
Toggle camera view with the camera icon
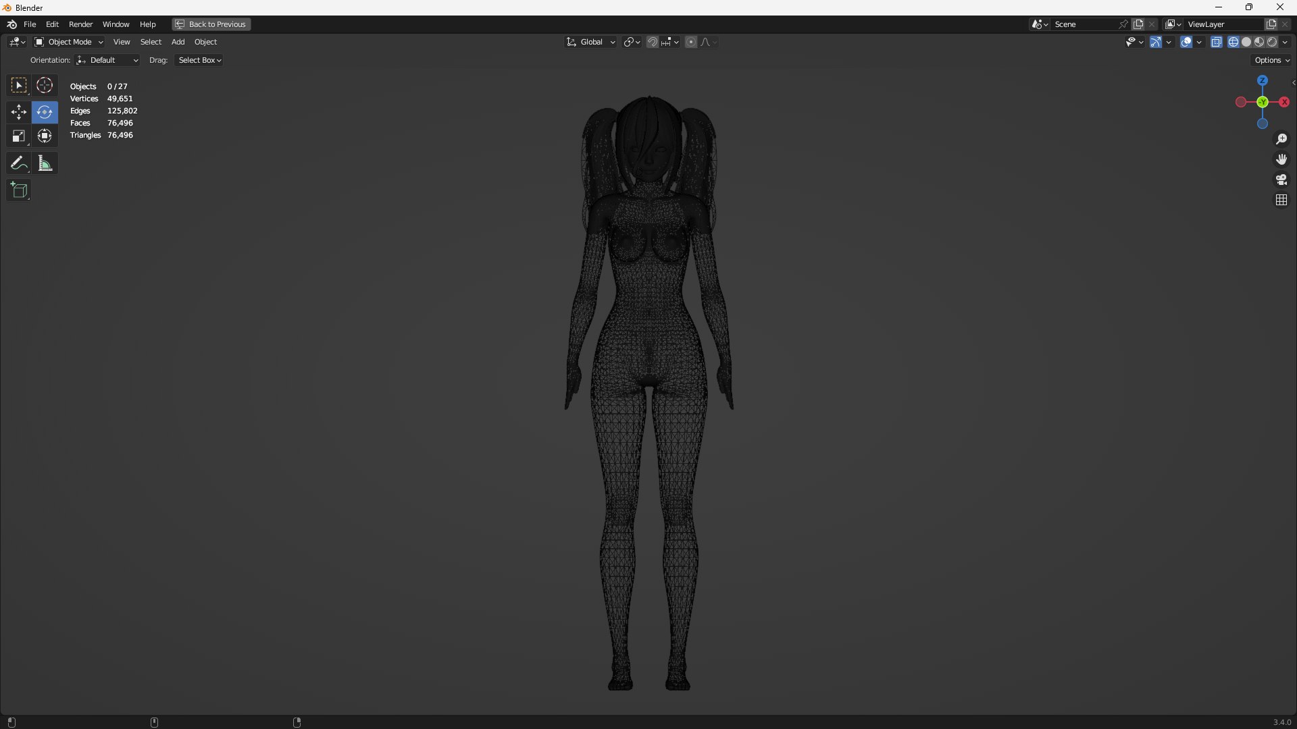[1281, 180]
